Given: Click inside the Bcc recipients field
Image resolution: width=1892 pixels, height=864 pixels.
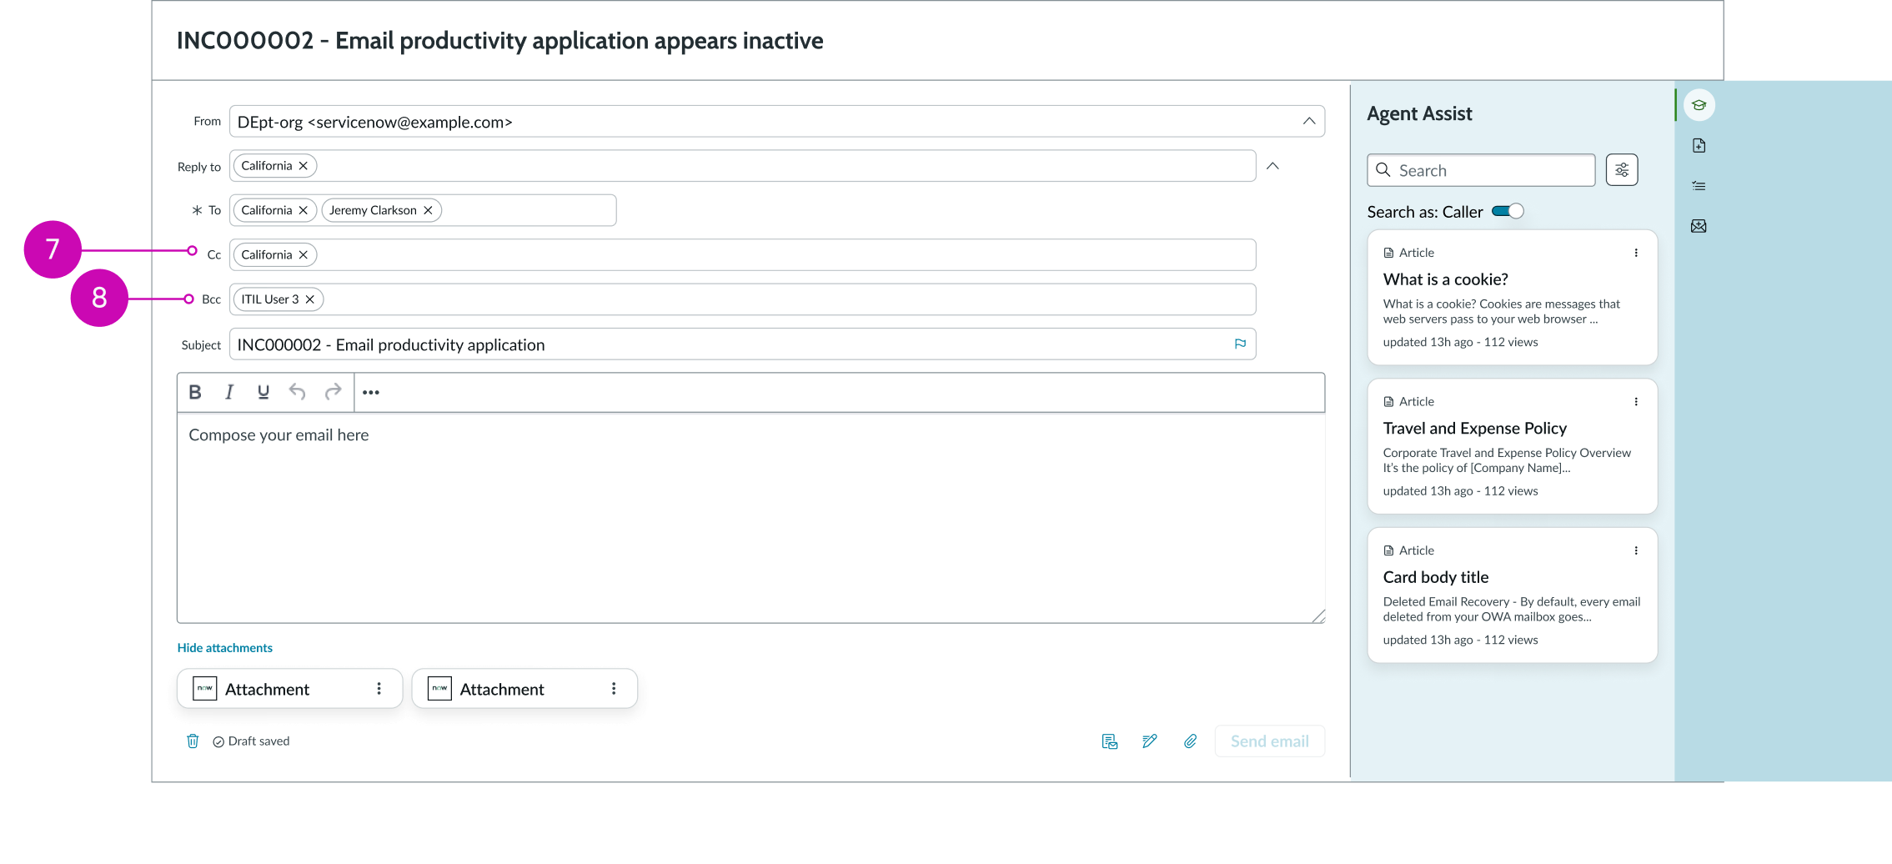Looking at the screenshot, I should click(742, 299).
